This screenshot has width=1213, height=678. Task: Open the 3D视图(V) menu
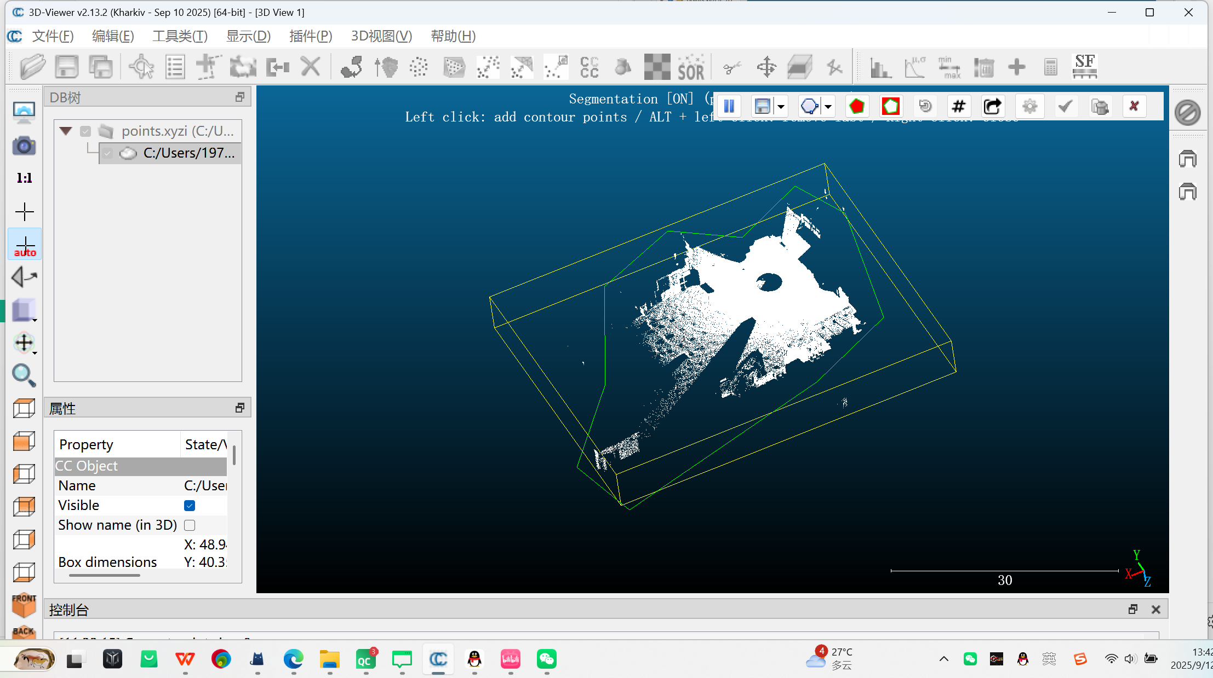[381, 36]
